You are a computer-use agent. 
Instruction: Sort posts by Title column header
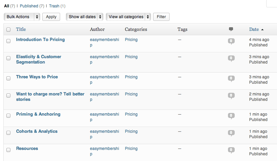coord(21,29)
